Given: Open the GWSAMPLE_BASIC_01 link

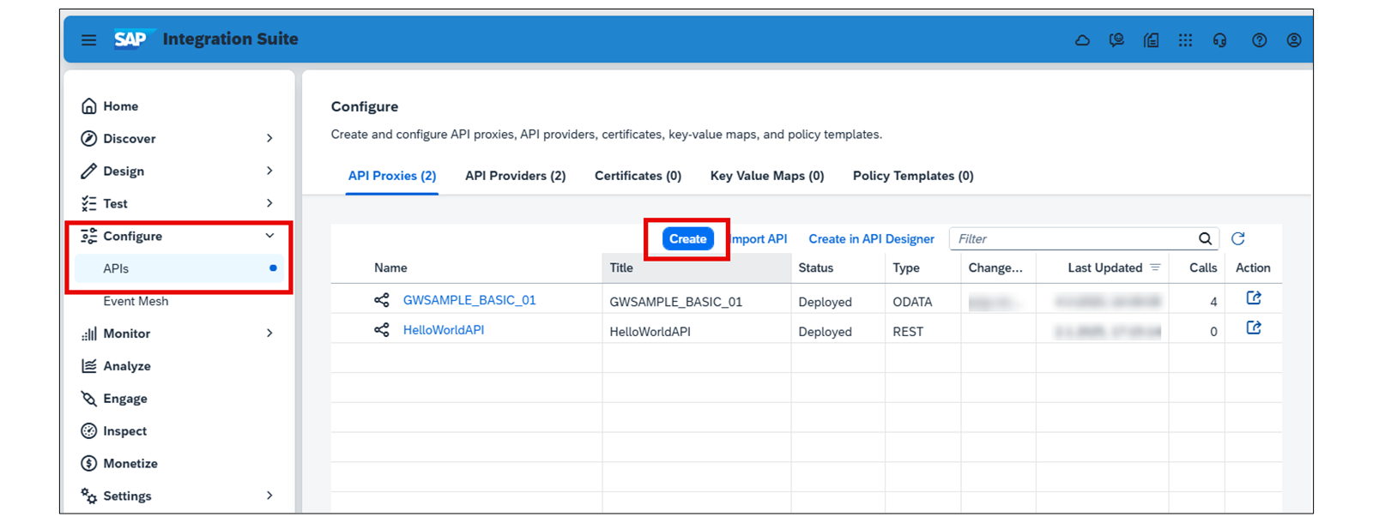Looking at the screenshot, I should tap(469, 300).
